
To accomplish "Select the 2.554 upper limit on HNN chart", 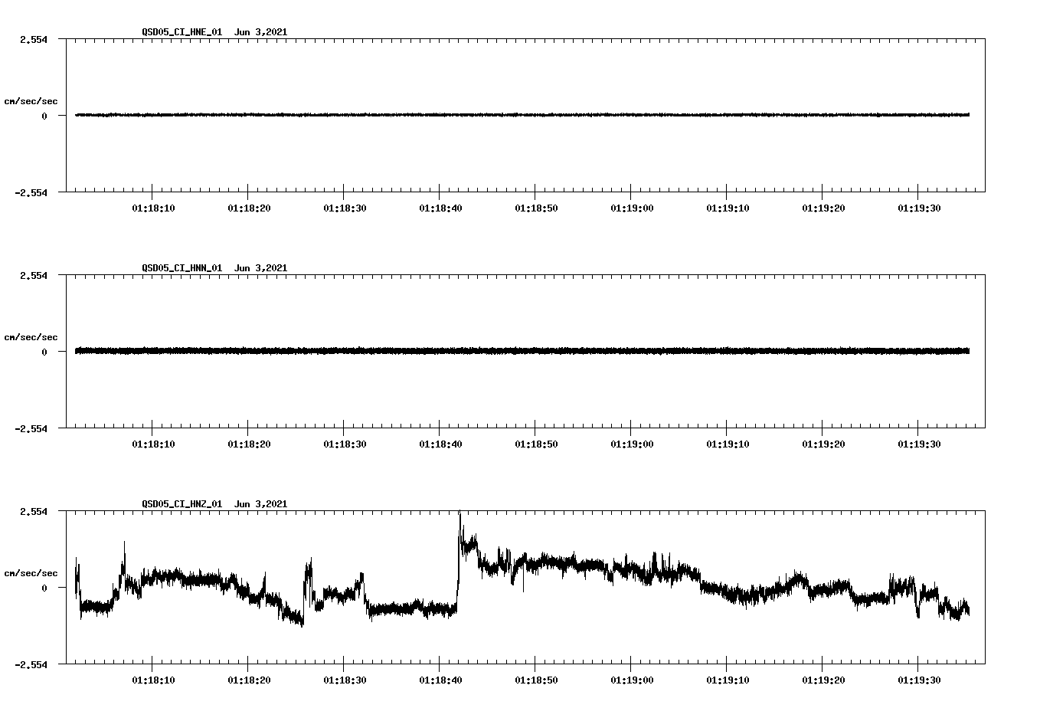I will 33,275.
